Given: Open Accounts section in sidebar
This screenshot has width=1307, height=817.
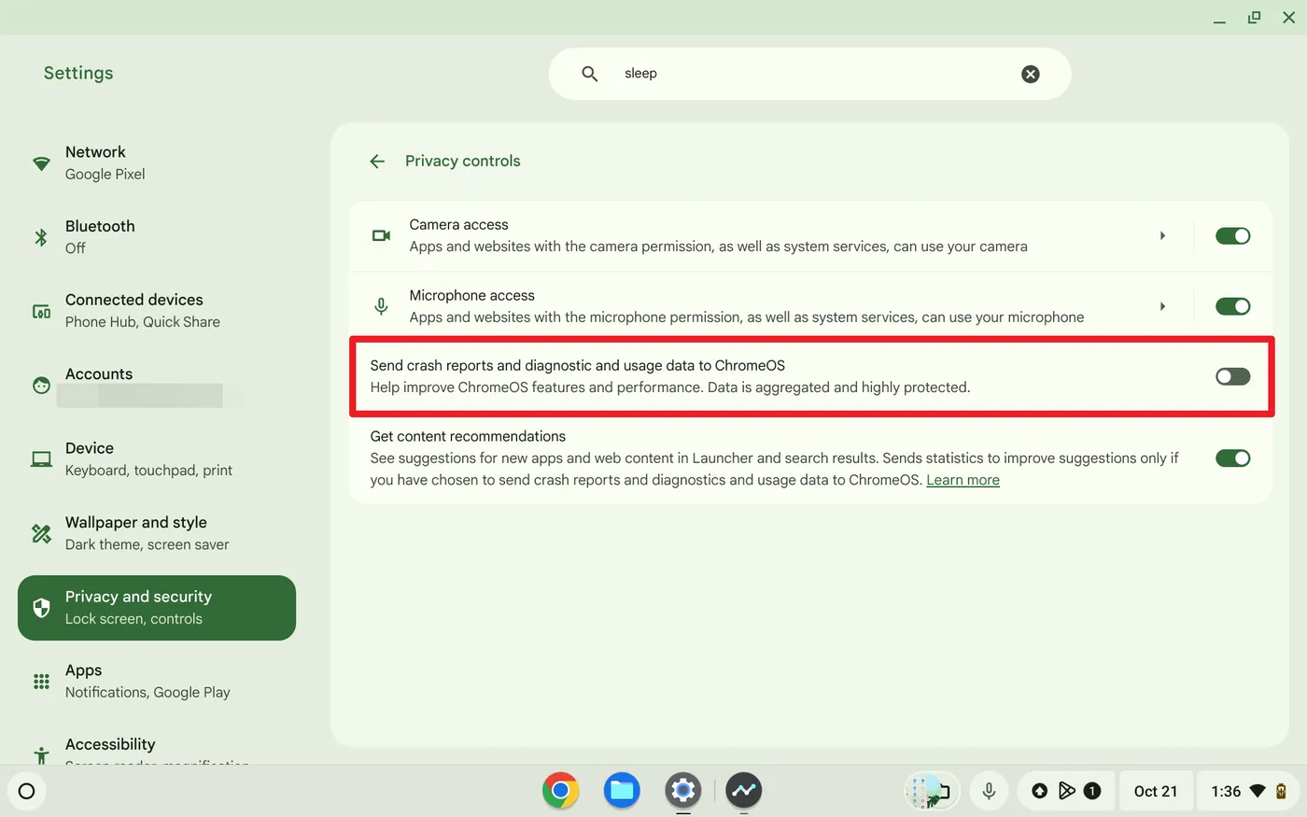Looking at the screenshot, I should coord(157,385).
